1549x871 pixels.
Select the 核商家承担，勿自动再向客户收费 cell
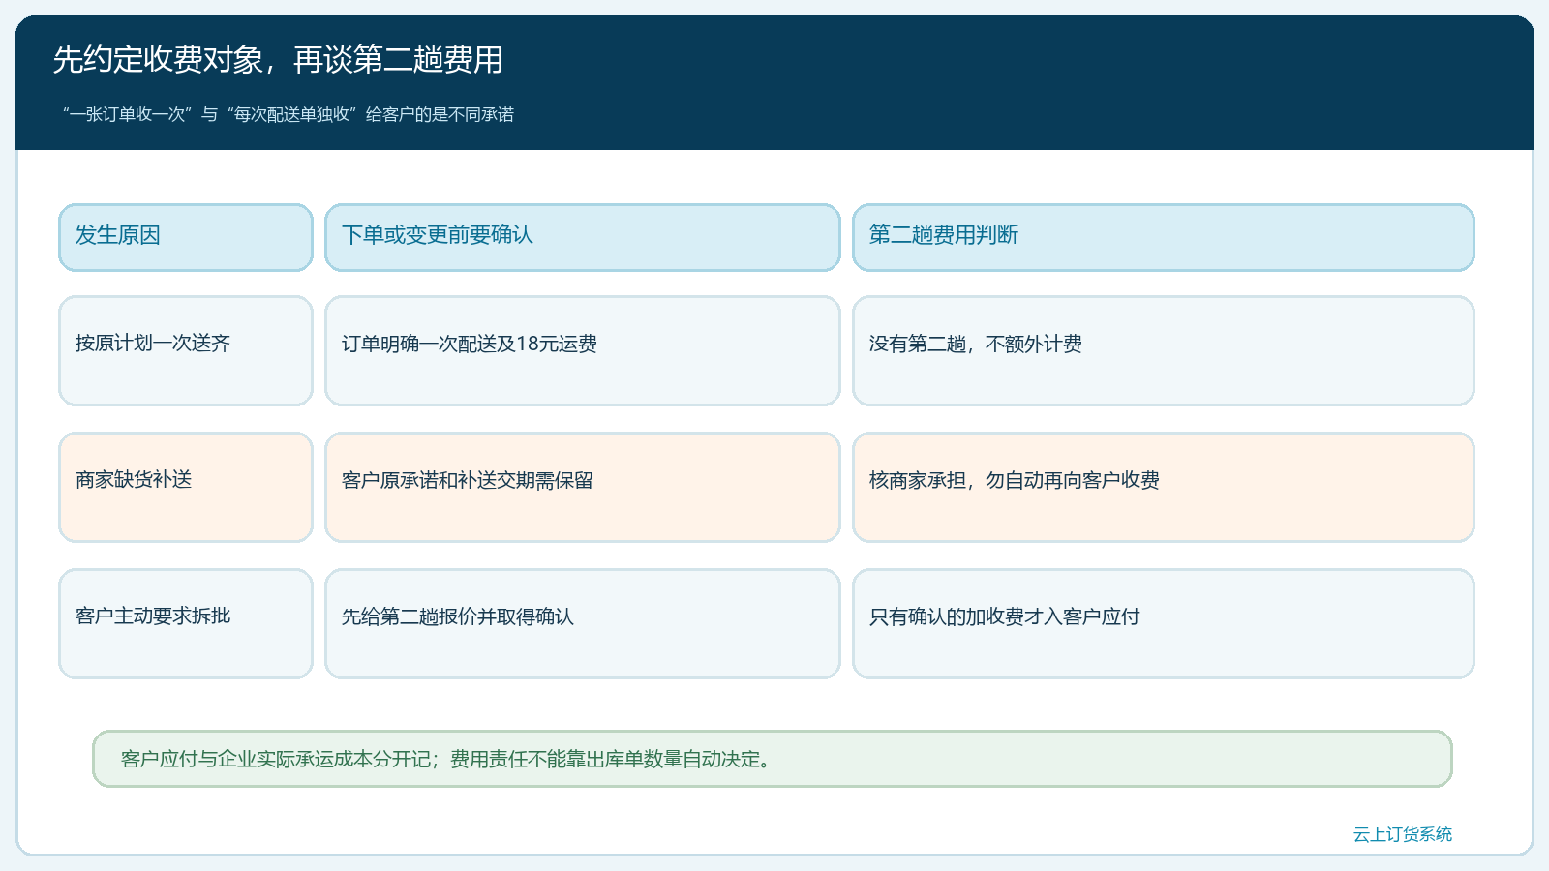point(1164,487)
